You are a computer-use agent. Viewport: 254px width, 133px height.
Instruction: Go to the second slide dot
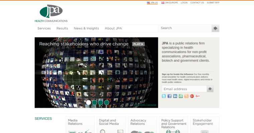click(95, 102)
